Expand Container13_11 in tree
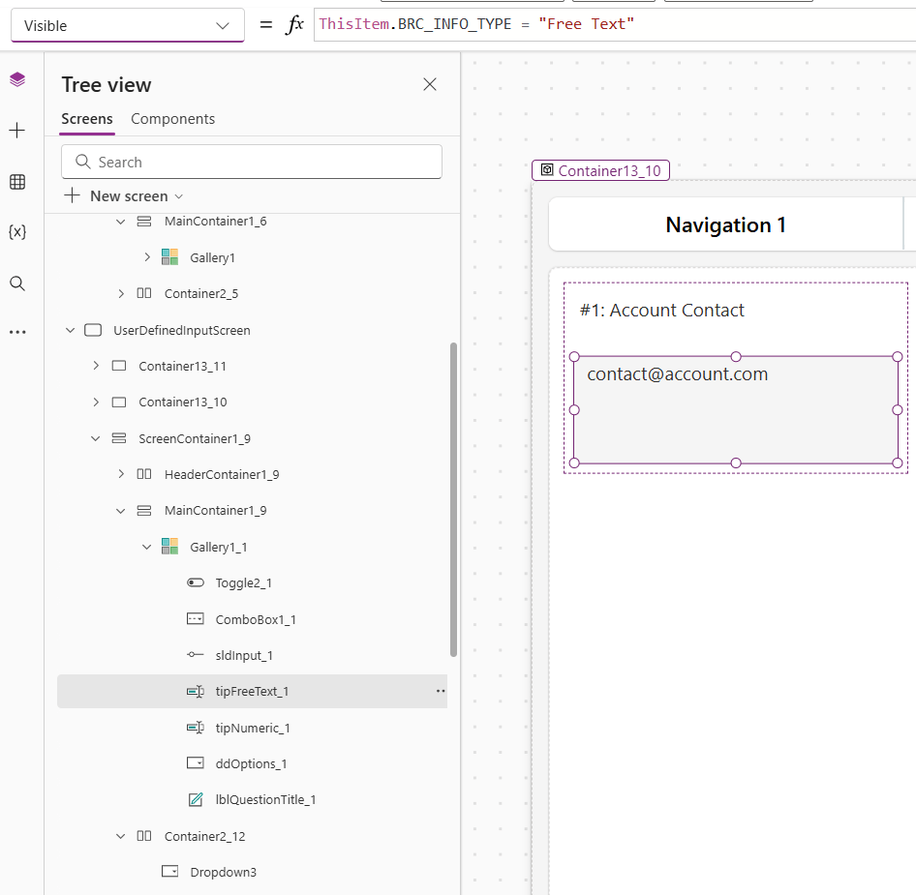This screenshot has width=916, height=895. (x=95, y=367)
